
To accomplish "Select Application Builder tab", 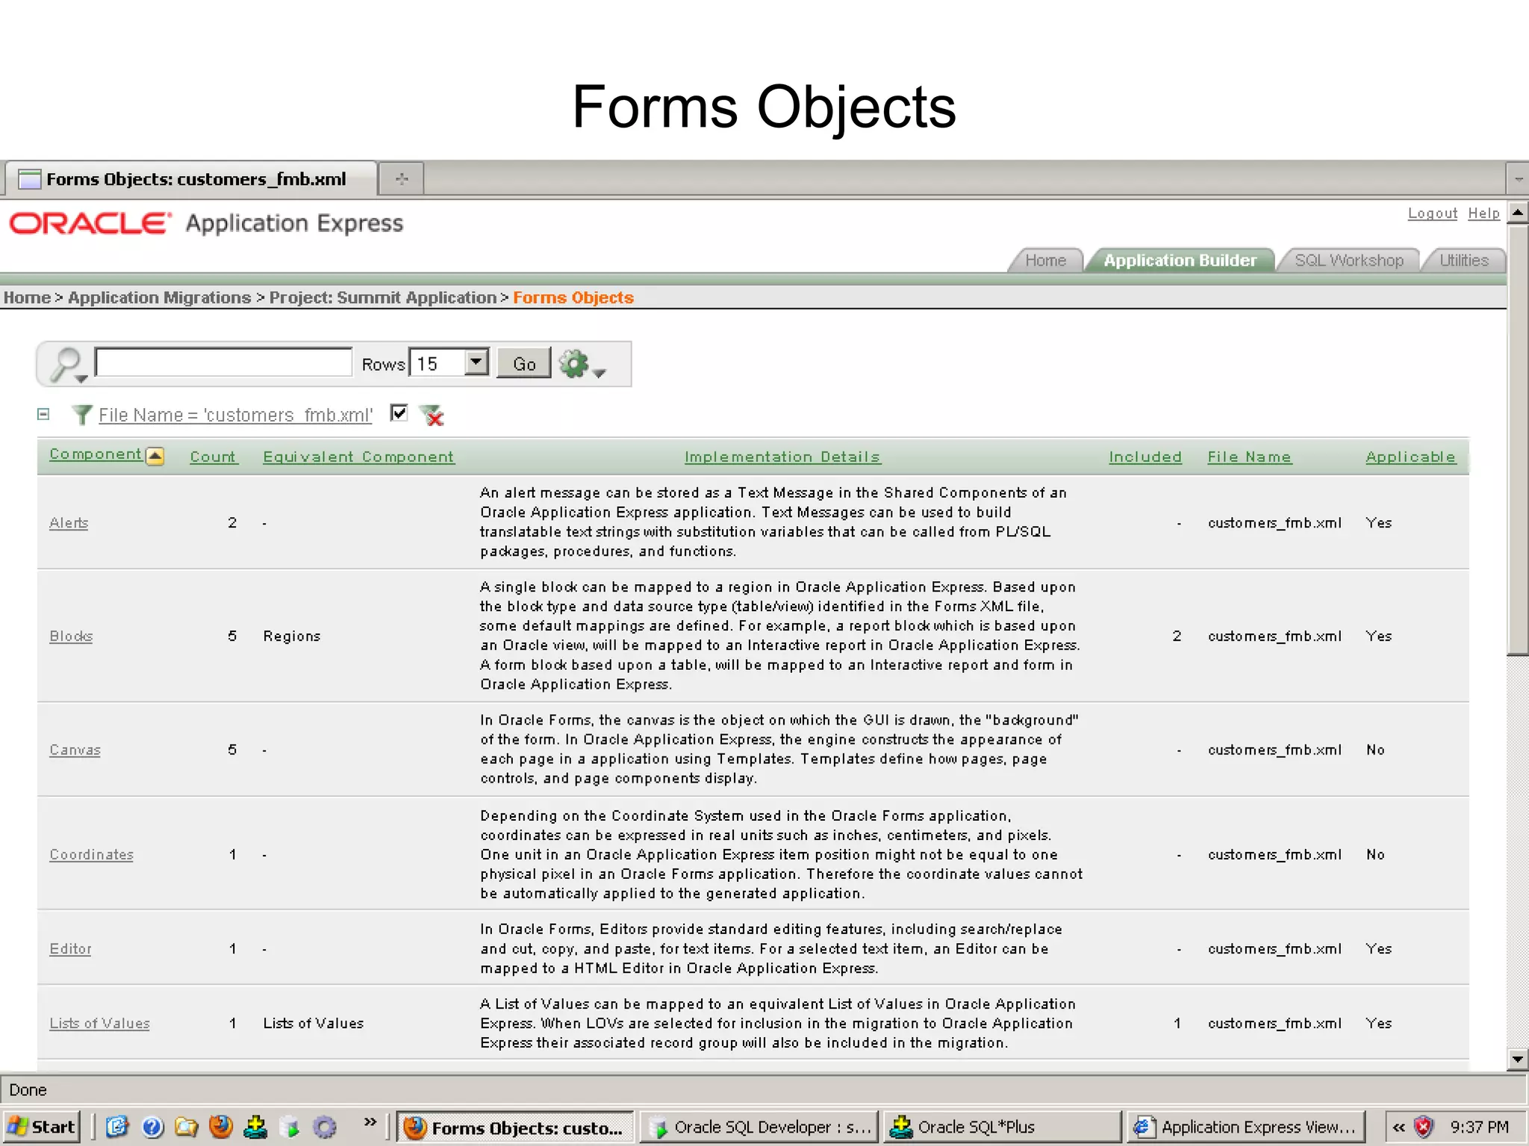I will pos(1180,260).
